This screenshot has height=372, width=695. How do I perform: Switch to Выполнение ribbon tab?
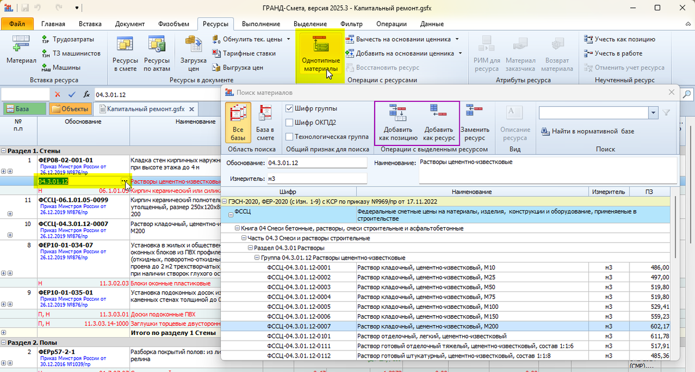[261, 24]
